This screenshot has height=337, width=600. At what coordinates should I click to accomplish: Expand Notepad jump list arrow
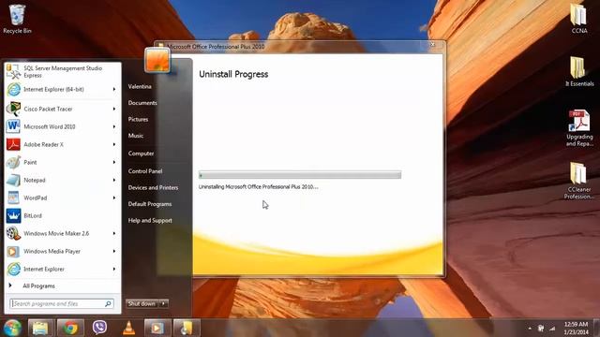(x=114, y=180)
